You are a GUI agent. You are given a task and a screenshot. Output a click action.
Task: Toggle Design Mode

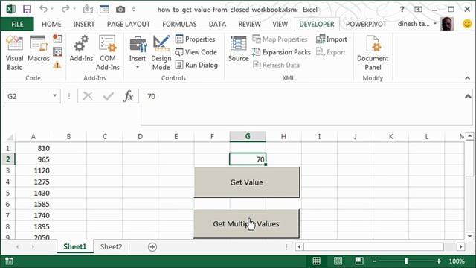coord(161,53)
